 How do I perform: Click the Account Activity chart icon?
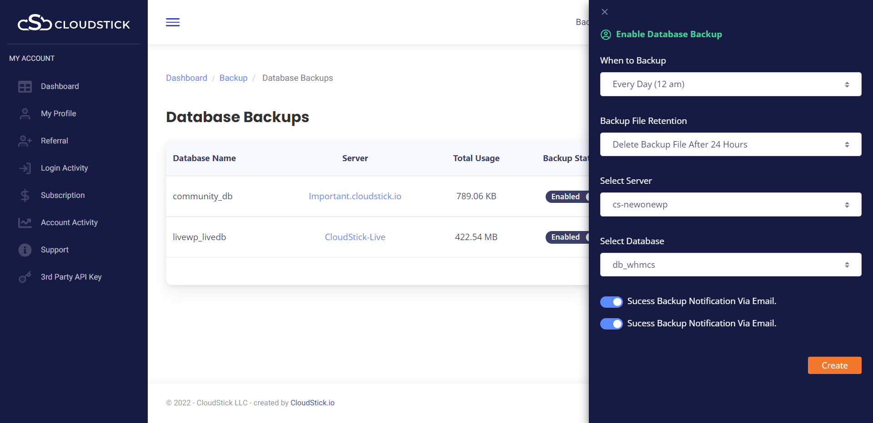tap(25, 223)
